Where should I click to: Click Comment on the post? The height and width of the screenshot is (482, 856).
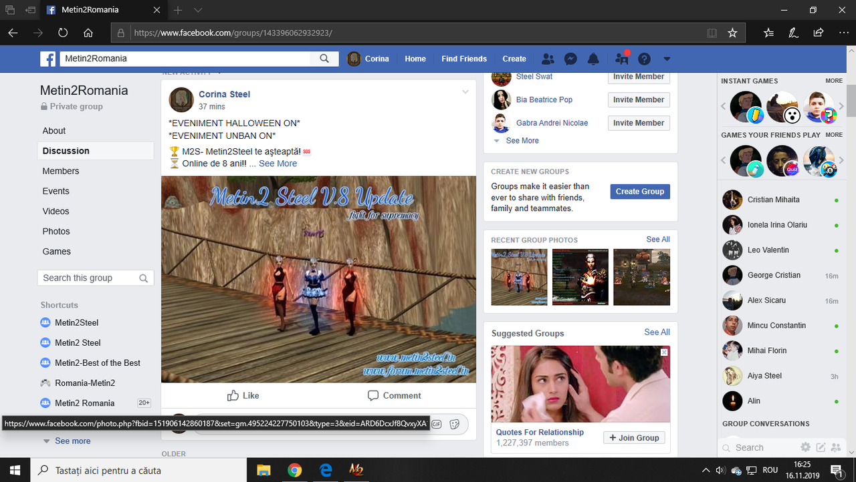pyautogui.click(x=395, y=395)
